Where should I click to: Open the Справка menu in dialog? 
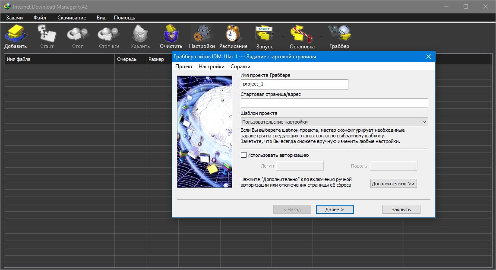pos(240,67)
